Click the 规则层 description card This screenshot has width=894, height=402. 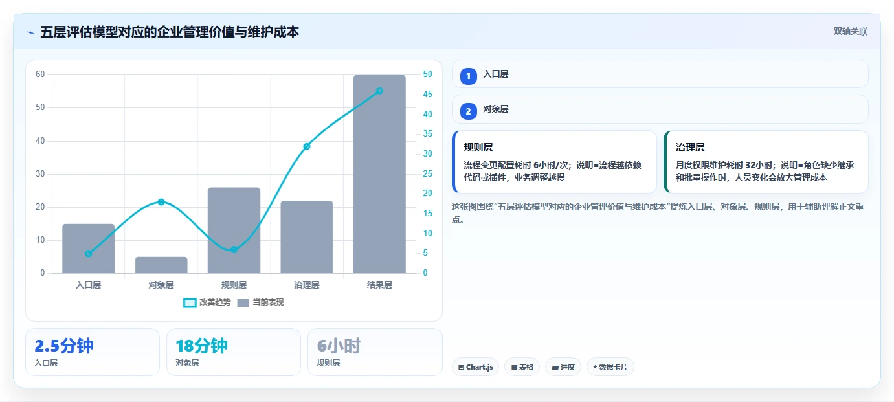coord(554,162)
